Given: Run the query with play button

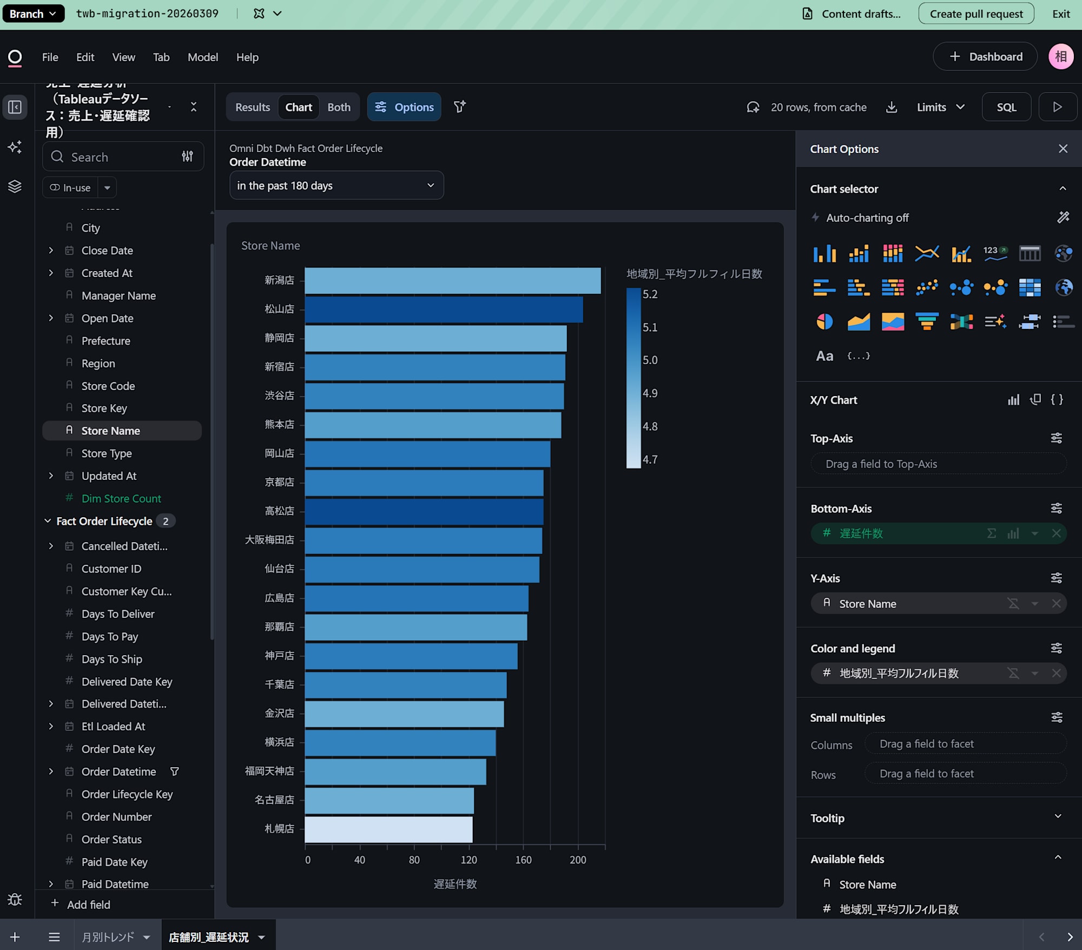Looking at the screenshot, I should coord(1057,107).
